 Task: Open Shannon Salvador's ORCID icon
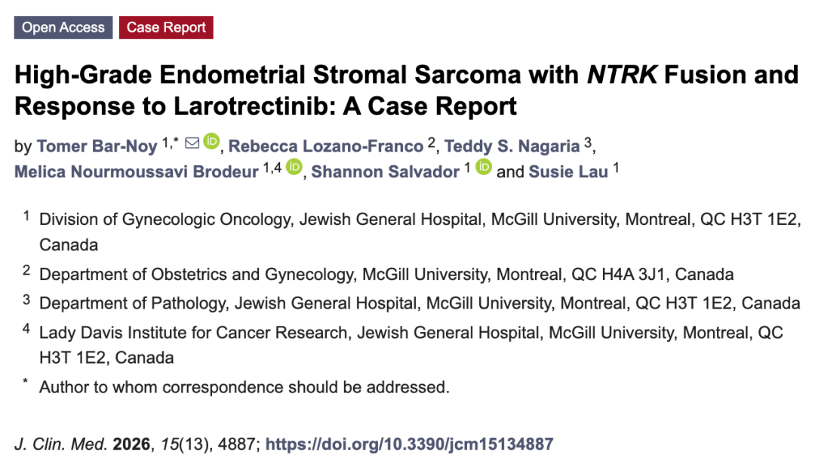[x=484, y=167]
